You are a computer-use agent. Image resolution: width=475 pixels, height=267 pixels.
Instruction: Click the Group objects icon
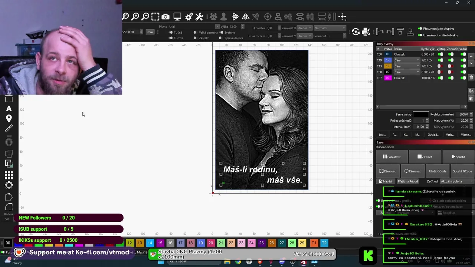213,17
